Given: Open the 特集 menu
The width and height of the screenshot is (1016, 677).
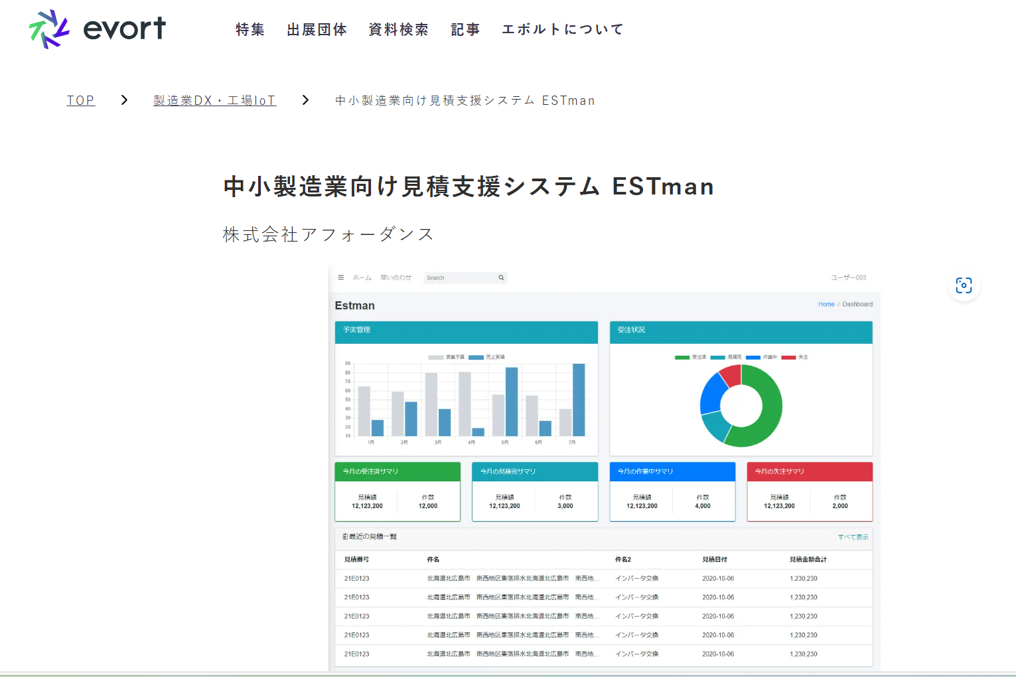Looking at the screenshot, I should 250,29.
